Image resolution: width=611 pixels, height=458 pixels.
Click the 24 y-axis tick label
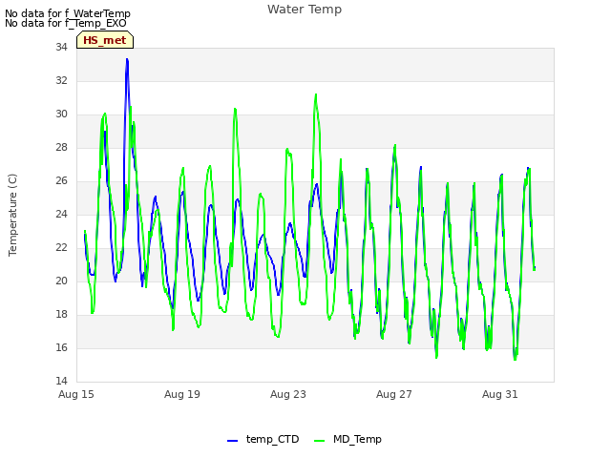click(61, 214)
